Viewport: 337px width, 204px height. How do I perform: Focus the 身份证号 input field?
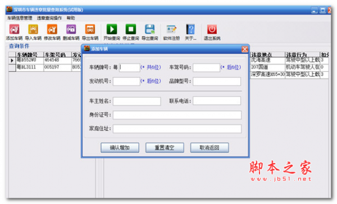pyautogui.click(x=177, y=115)
